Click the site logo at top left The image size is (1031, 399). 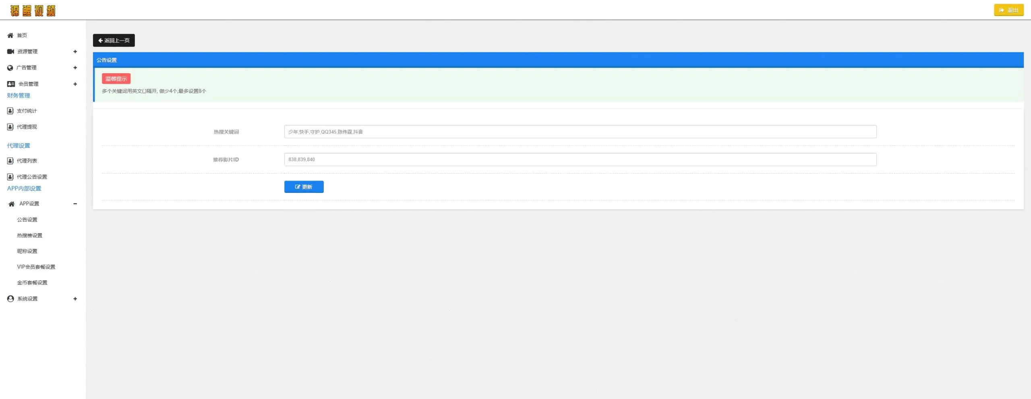(33, 10)
